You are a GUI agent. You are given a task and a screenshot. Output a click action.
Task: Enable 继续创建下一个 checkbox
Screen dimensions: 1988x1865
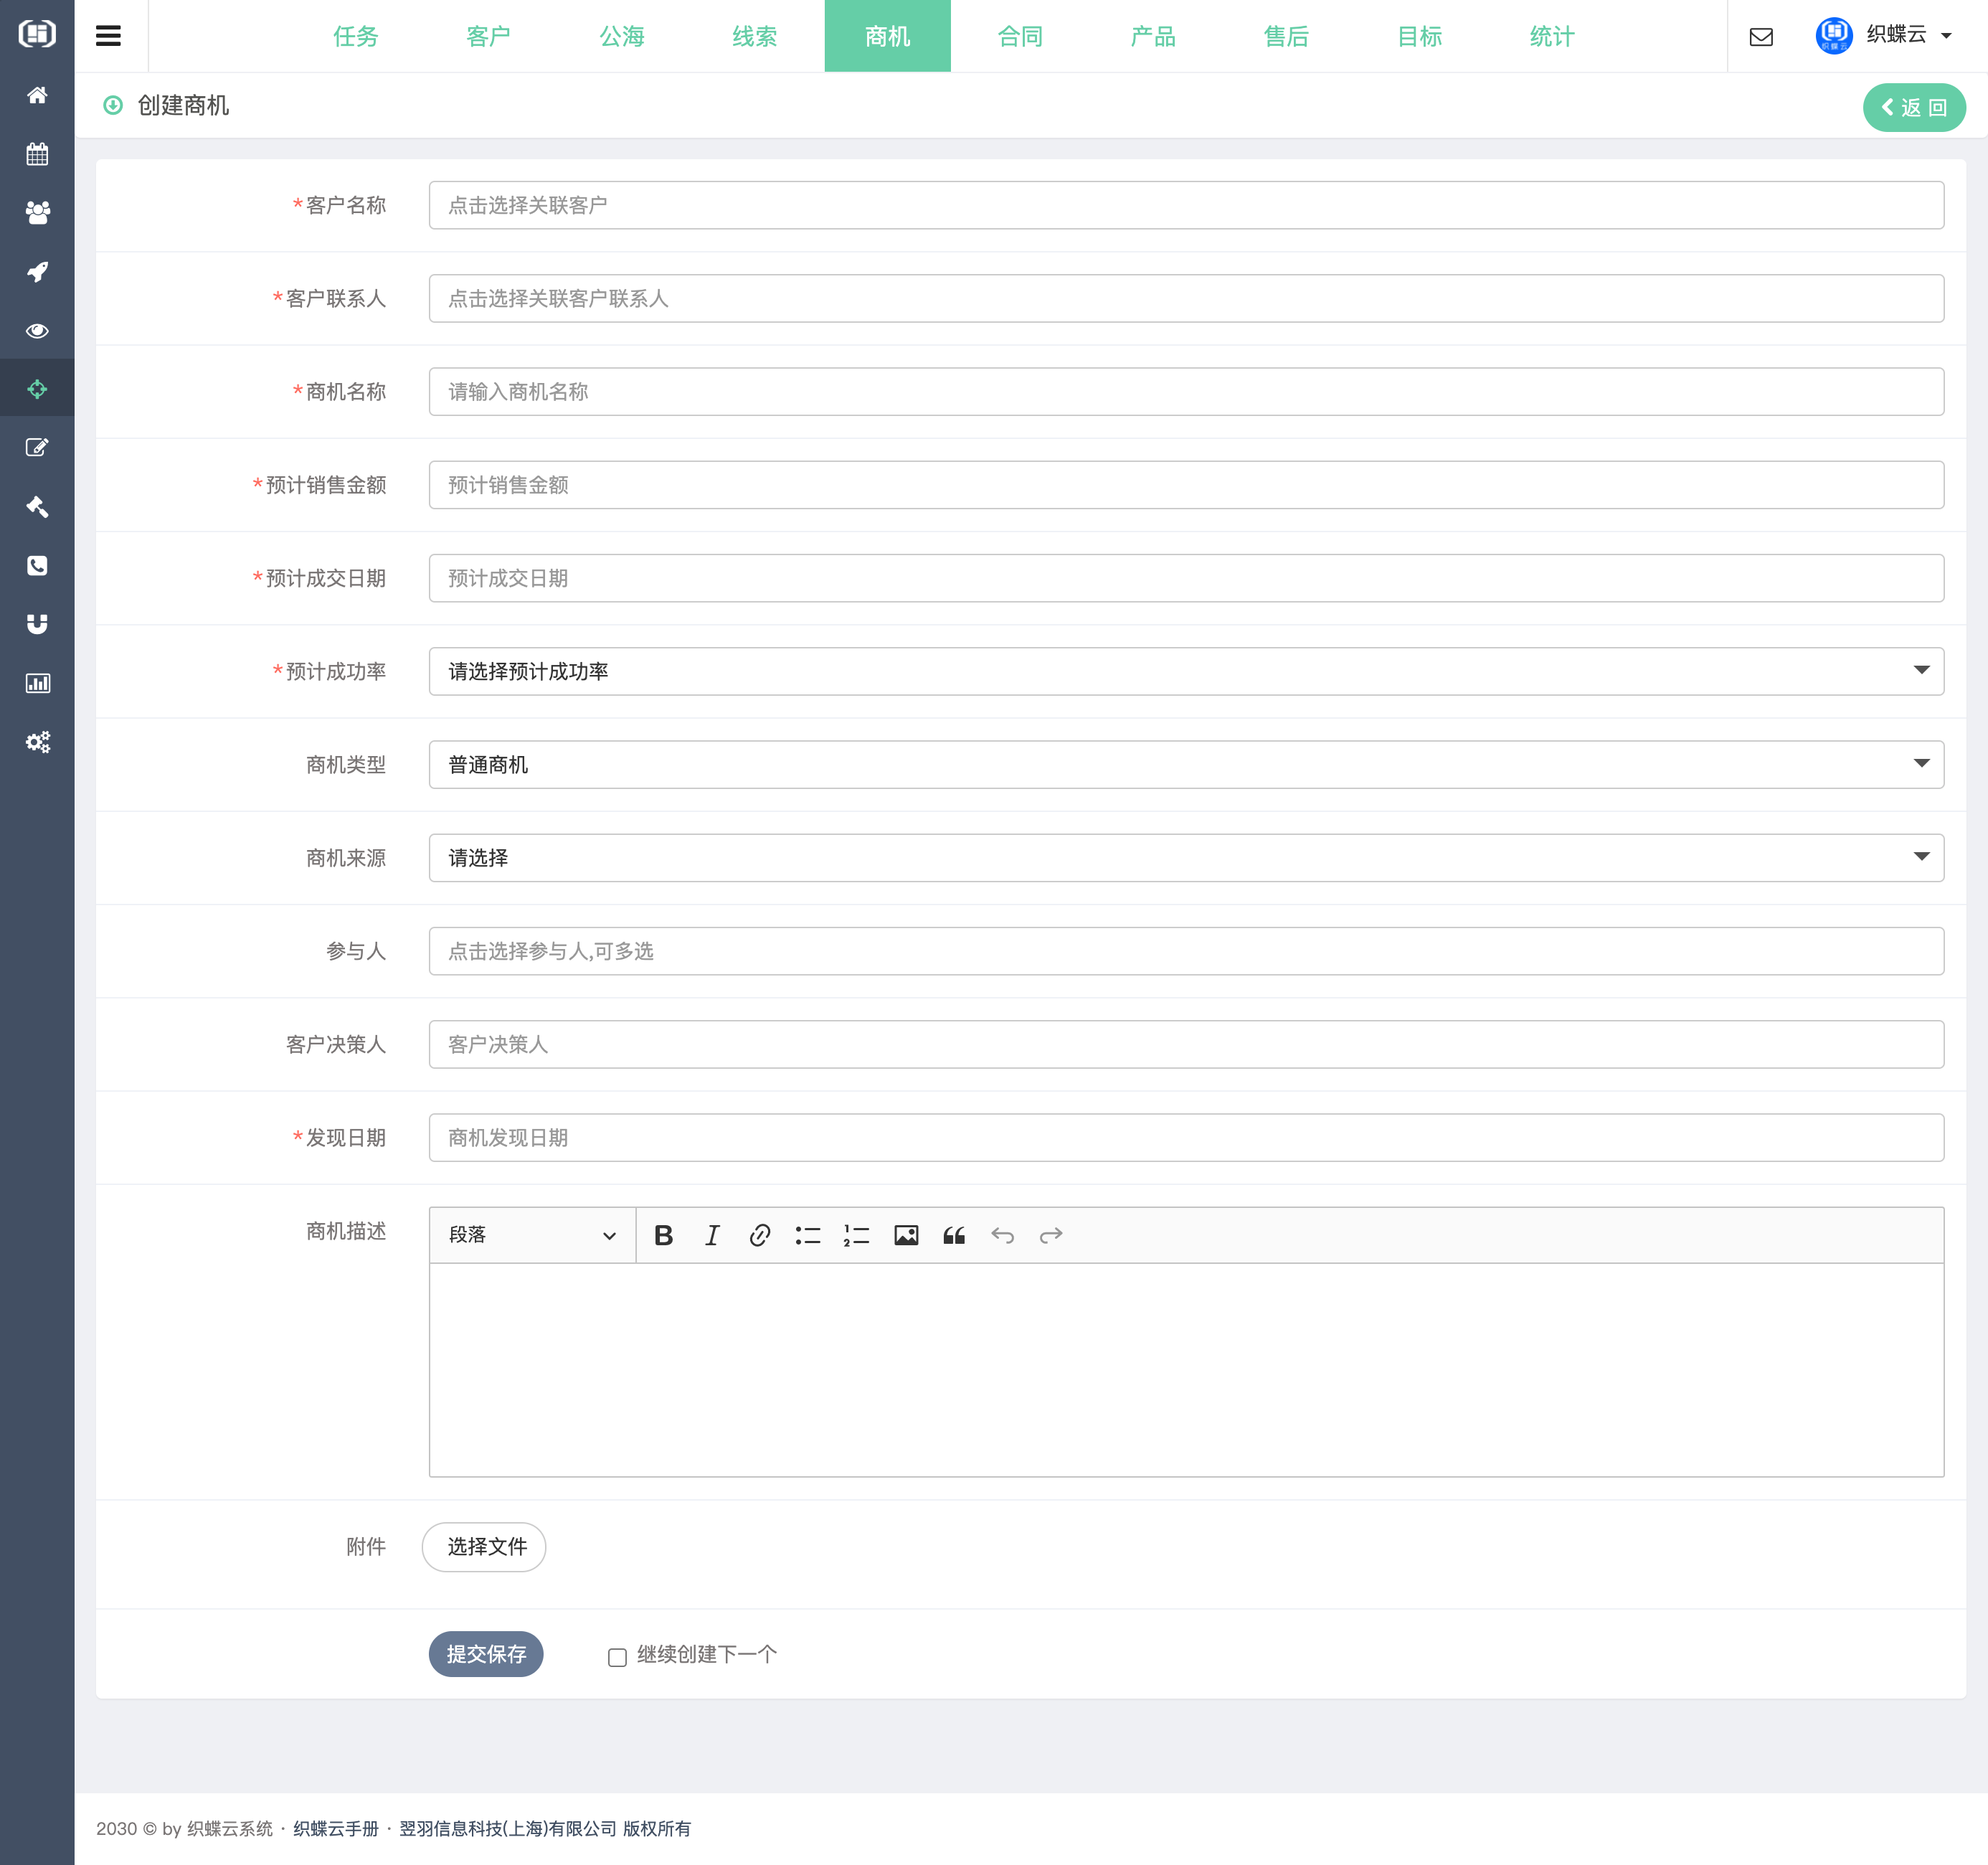pyautogui.click(x=616, y=1655)
